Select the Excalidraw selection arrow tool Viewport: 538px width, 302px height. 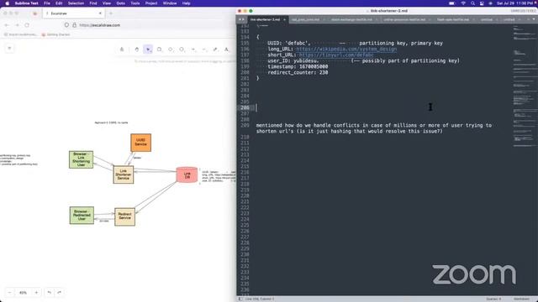click(148, 49)
